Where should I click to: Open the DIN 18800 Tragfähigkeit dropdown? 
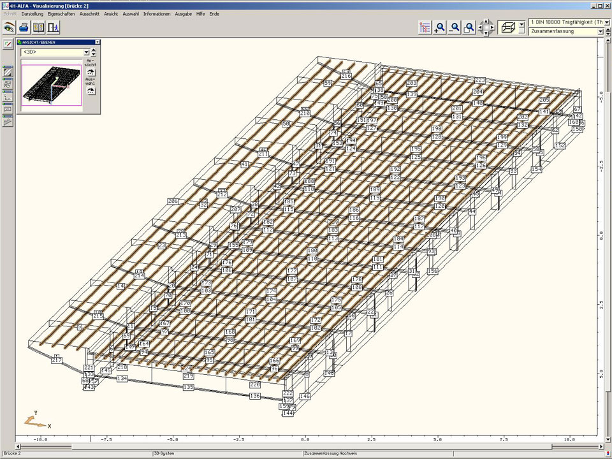[606, 22]
